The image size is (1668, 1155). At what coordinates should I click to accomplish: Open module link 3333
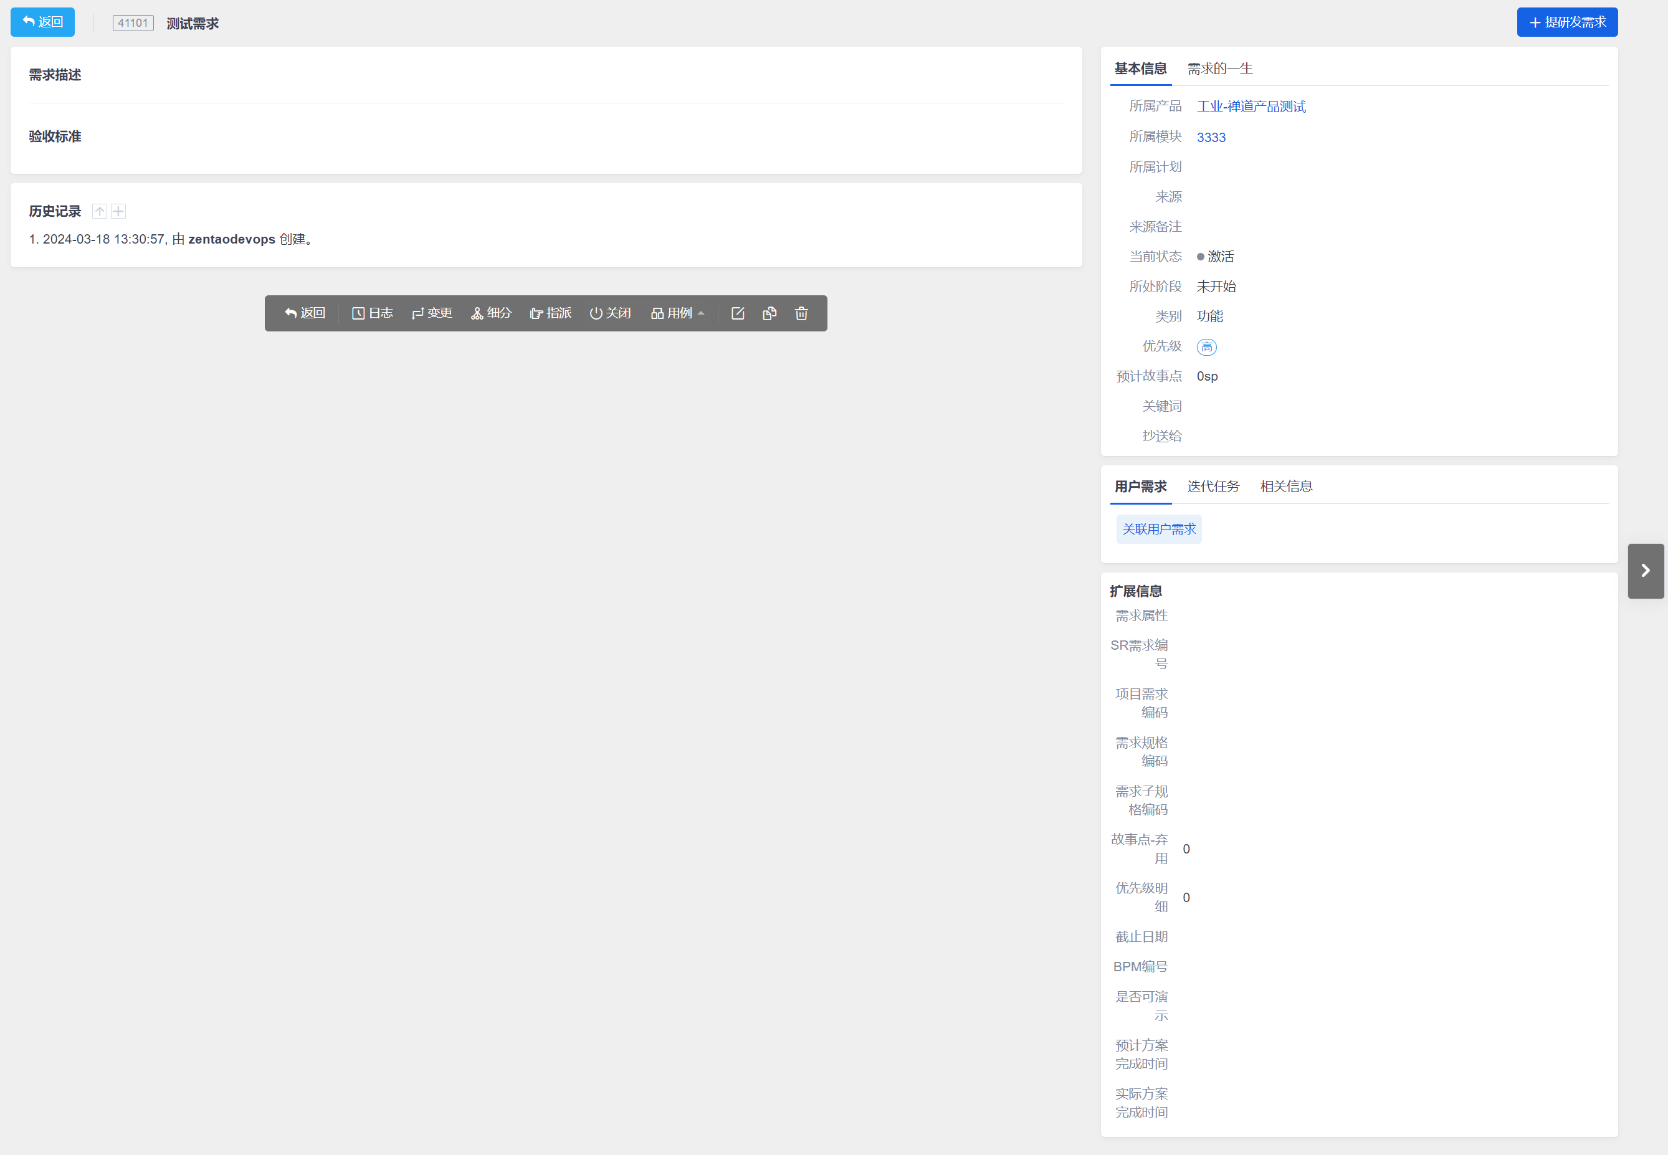pyautogui.click(x=1211, y=138)
